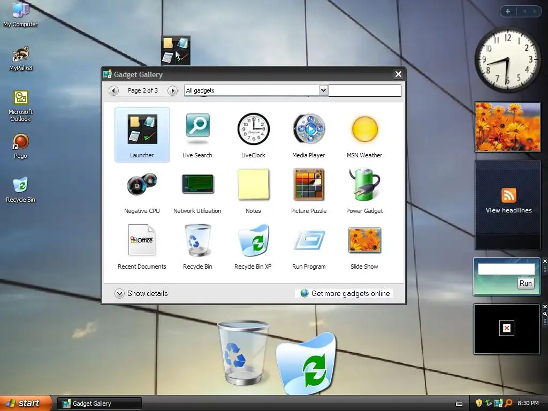This screenshot has height=411, width=548.
Task: Click the Run gadget text field
Action: coord(506,269)
